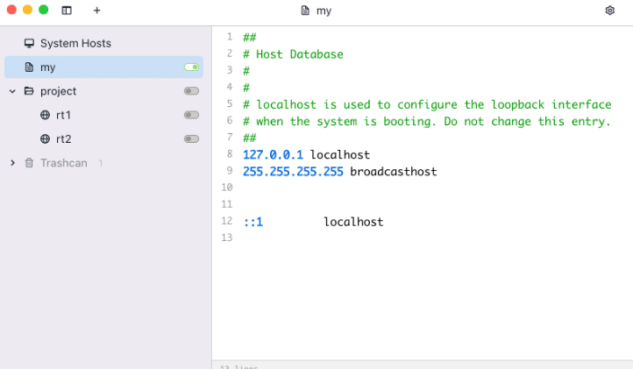633x369 pixels.
Task: Collapse the project folder chevron
Action: tap(12, 91)
